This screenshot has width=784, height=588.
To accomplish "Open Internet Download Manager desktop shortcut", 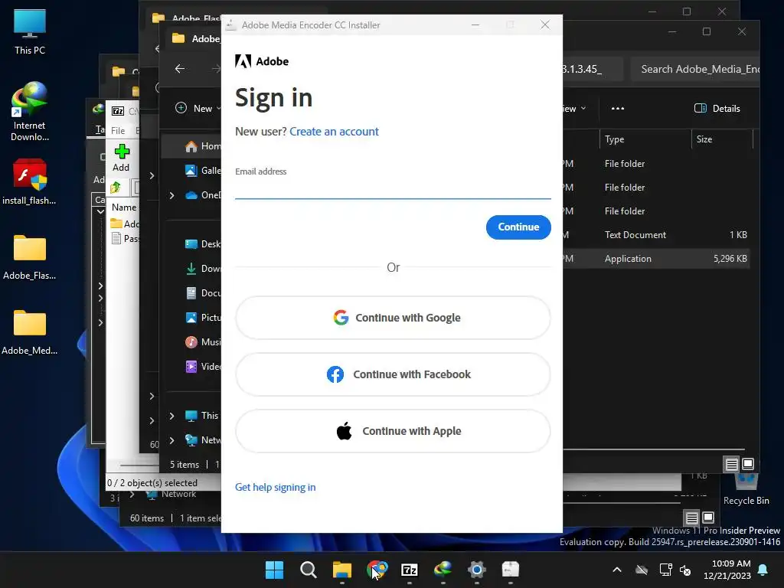I will [30, 112].
